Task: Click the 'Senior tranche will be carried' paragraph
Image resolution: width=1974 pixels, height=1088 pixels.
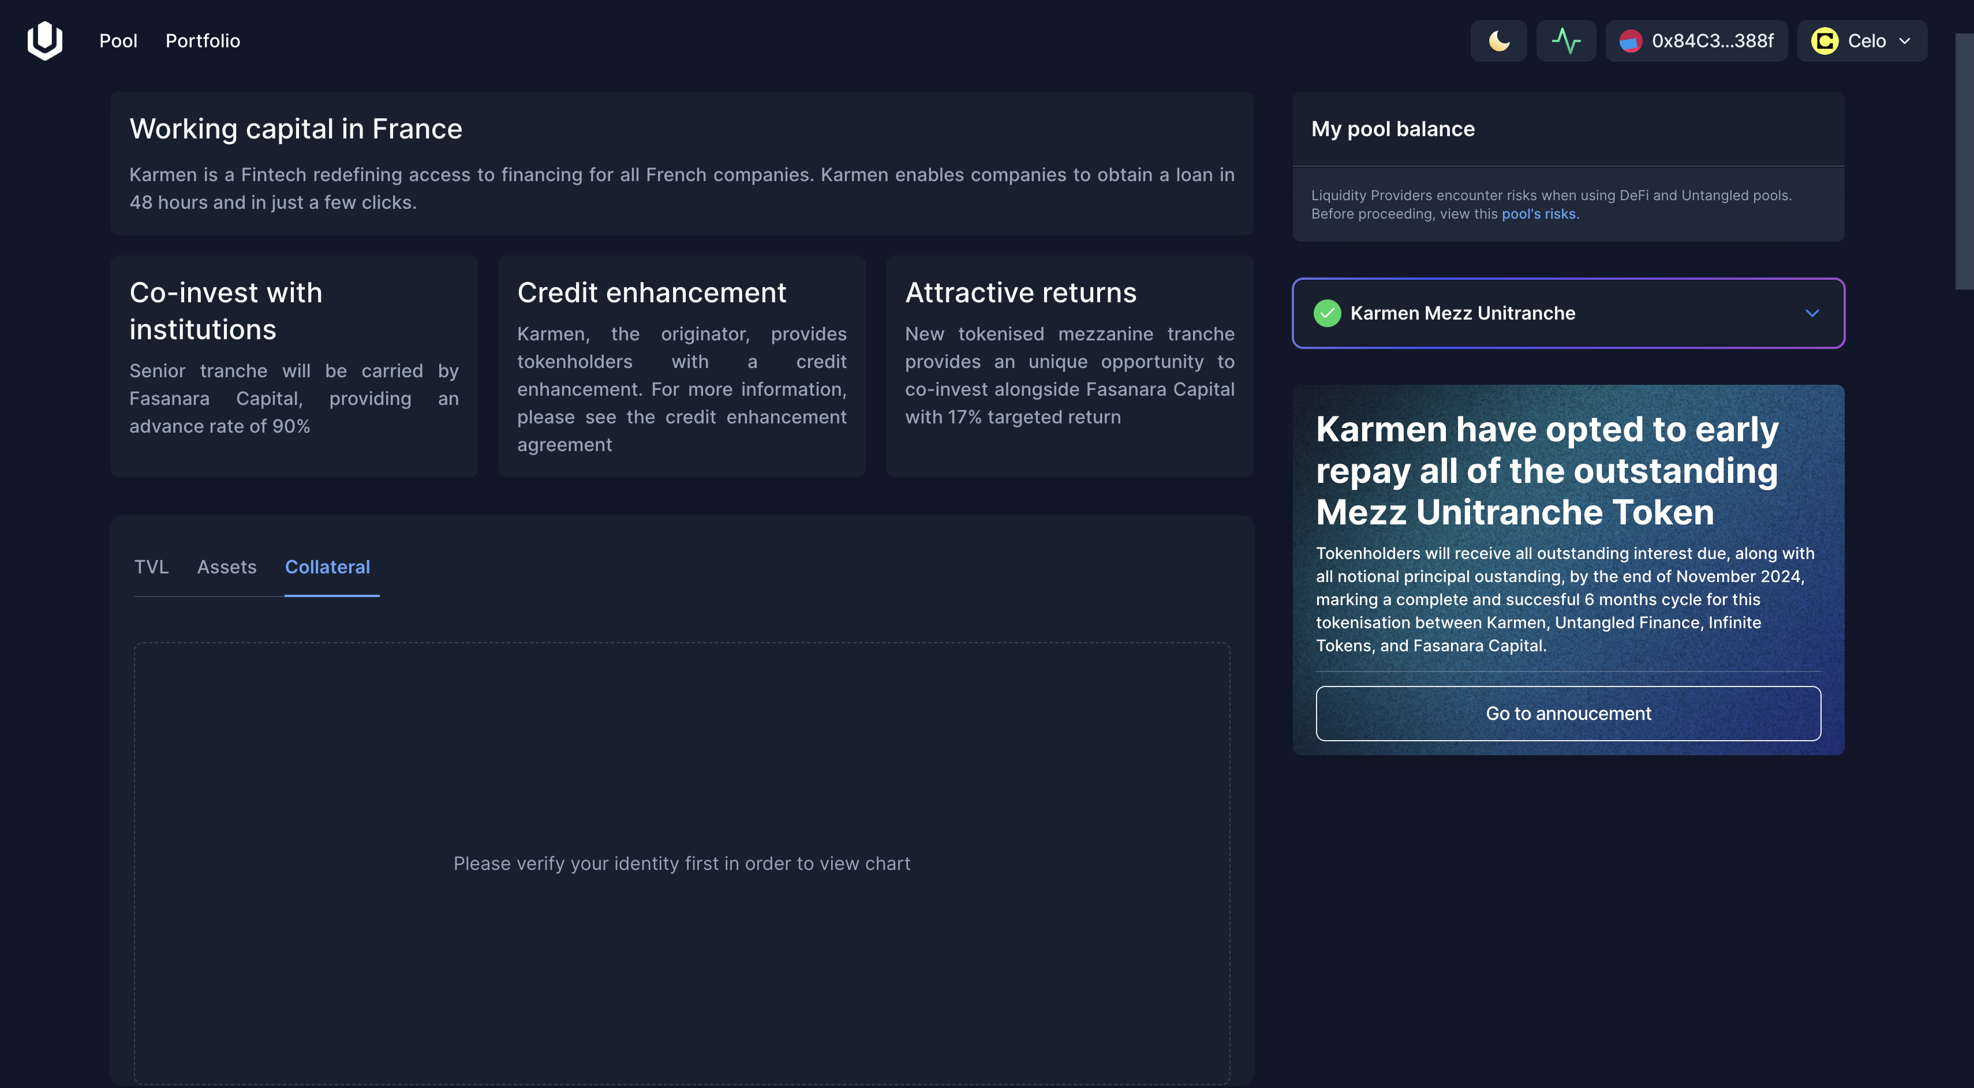Action: click(293, 399)
